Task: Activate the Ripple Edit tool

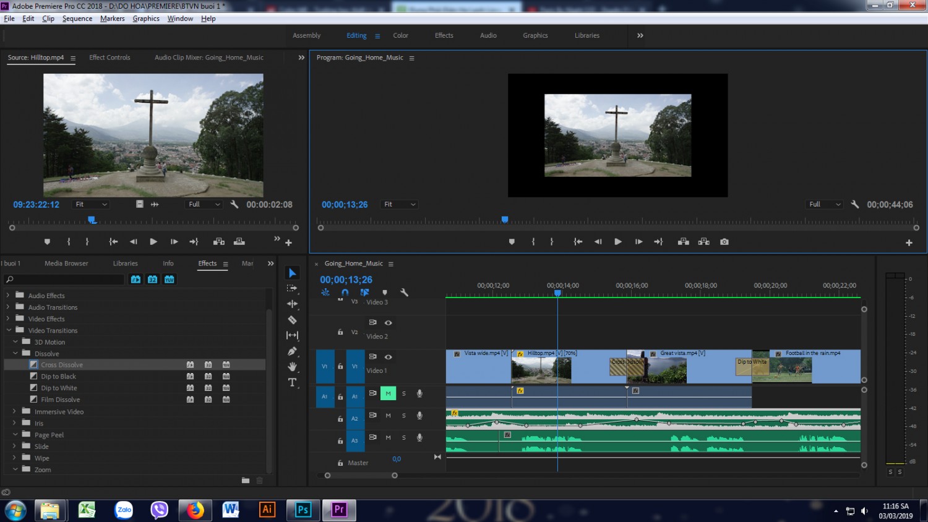Action: coord(293,304)
